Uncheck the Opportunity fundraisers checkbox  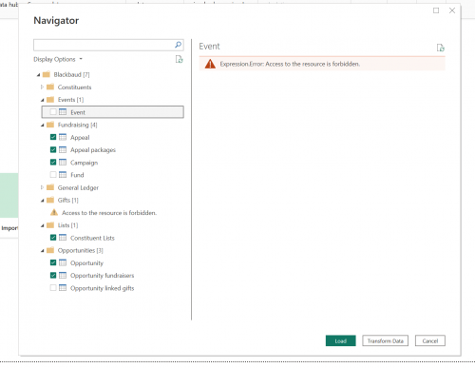click(x=53, y=275)
